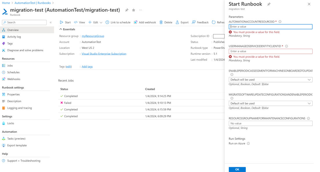Screen dimensions: 320x172
Task: Pin the migration-test runbook blade
Action: [127, 10]
